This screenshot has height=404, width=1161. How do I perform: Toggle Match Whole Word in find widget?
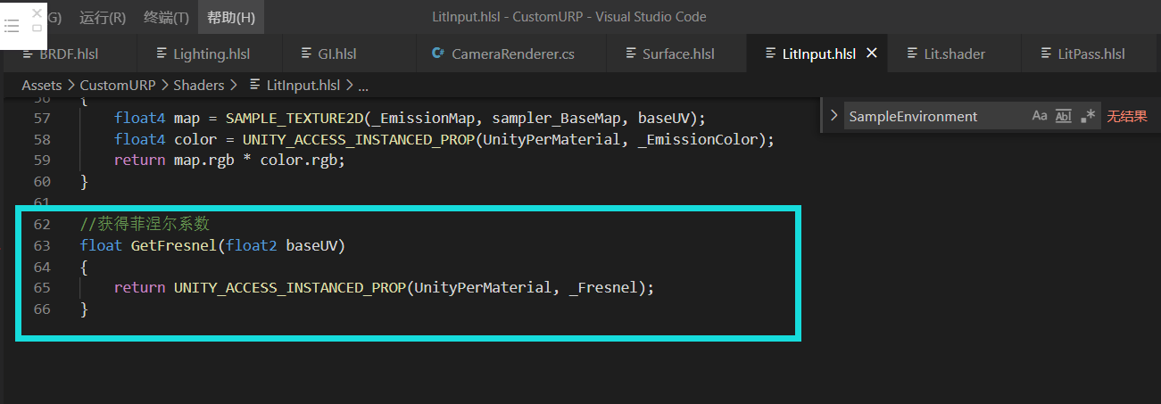tap(1063, 116)
